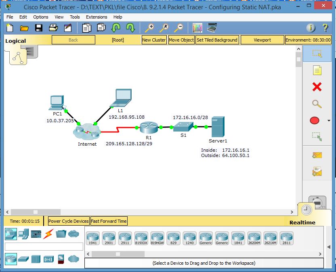This screenshot has height=272, width=336.
Task: Select the Add Simple PDU envelope tool
Action: click(317, 155)
